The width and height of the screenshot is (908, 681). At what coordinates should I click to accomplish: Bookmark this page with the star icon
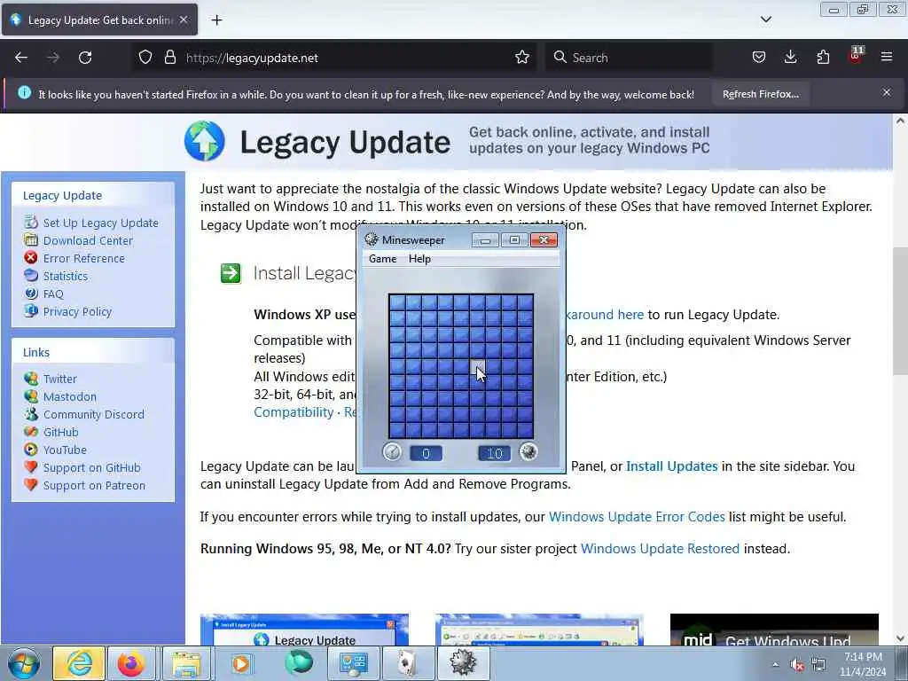[x=521, y=58]
